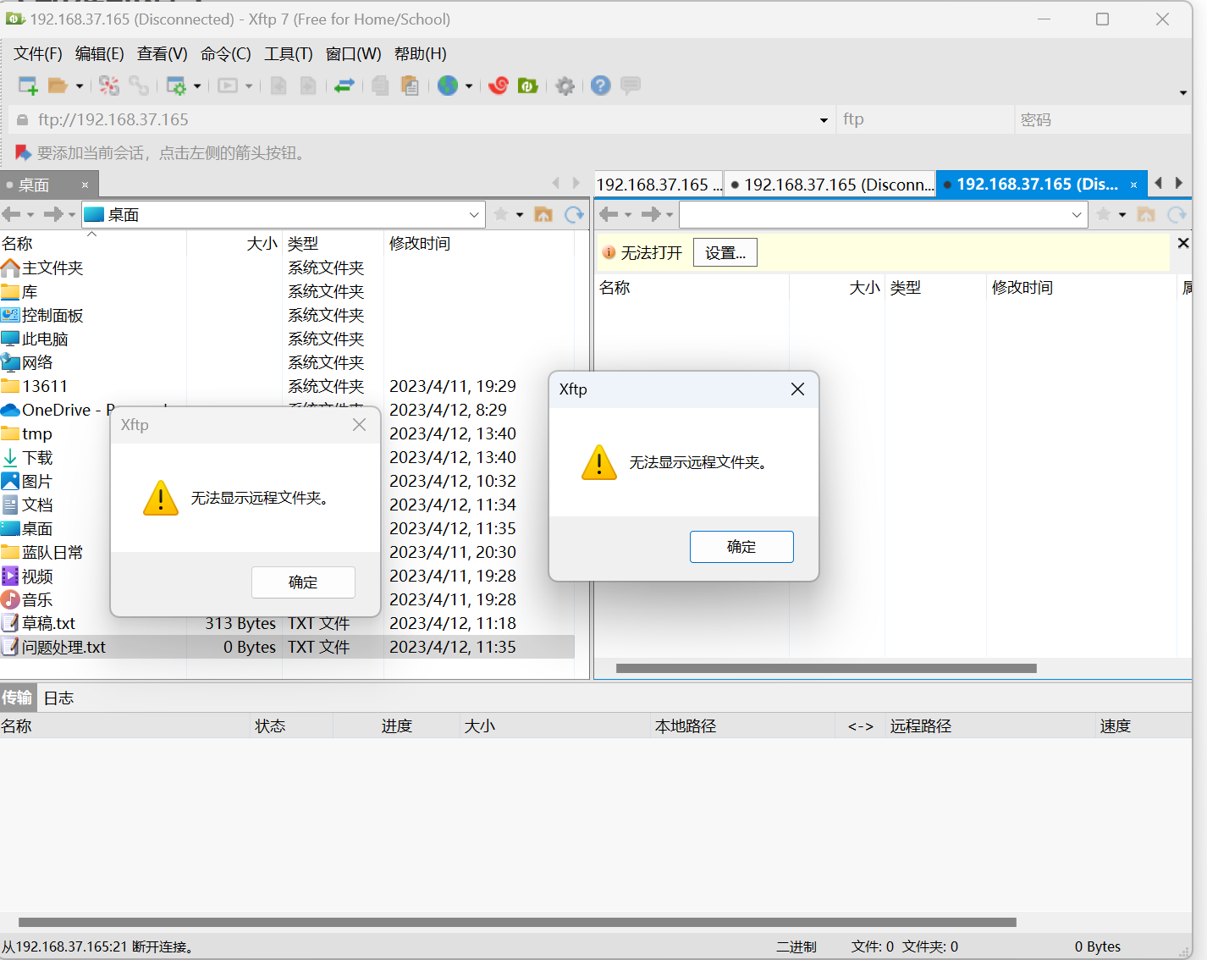Expand the local path 桌面 dropdown
This screenshot has width=1207, height=960.
click(x=474, y=215)
